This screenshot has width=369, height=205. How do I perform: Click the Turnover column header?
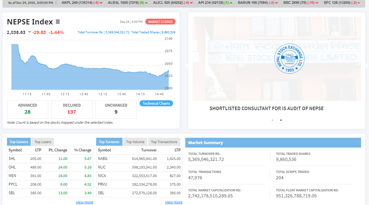tap(149, 150)
